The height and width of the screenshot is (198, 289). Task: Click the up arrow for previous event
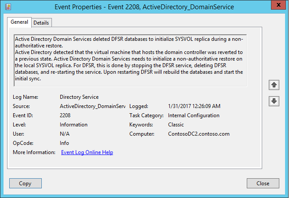coord(274,85)
